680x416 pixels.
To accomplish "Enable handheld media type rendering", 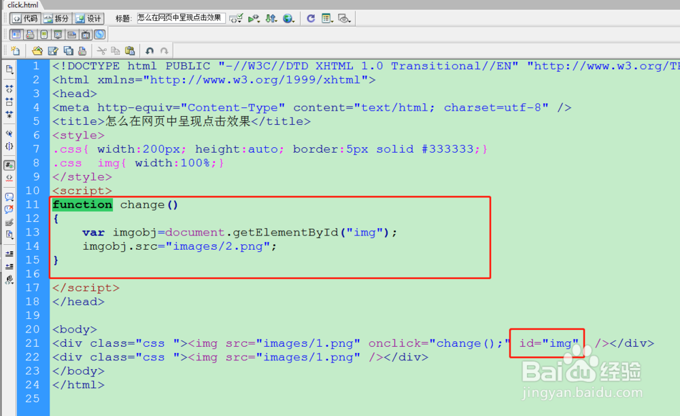I will coord(44,34).
